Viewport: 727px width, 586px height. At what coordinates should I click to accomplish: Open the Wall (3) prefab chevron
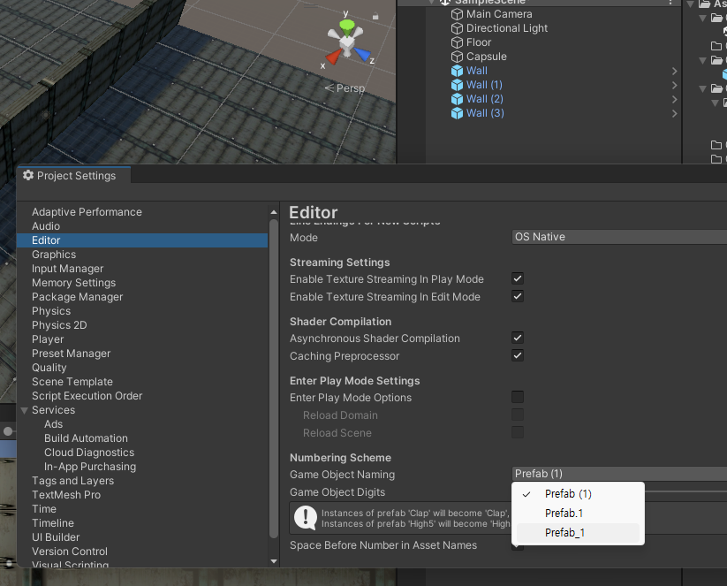pyautogui.click(x=674, y=114)
